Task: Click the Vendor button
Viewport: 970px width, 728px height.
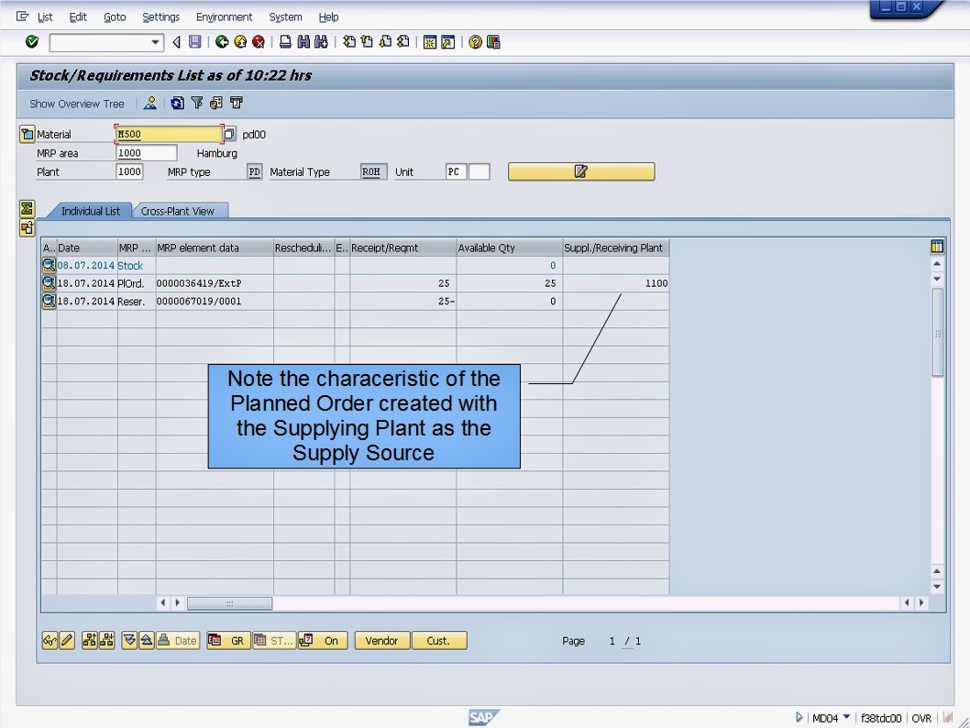Action: pyautogui.click(x=381, y=640)
